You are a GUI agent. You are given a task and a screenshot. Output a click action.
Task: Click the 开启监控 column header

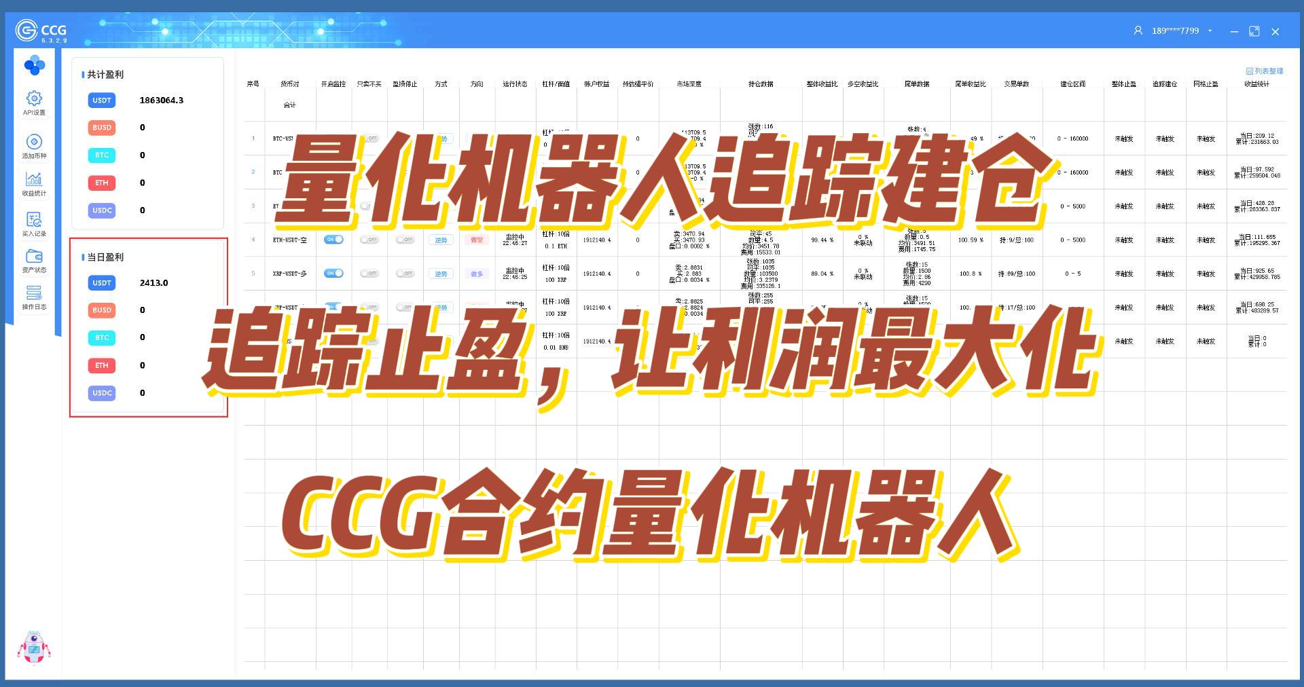point(333,84)
